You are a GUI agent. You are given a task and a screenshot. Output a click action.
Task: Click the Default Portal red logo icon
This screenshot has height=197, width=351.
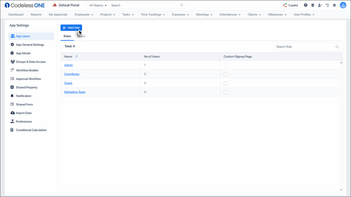pyautogui.click(x=55, y=5)
